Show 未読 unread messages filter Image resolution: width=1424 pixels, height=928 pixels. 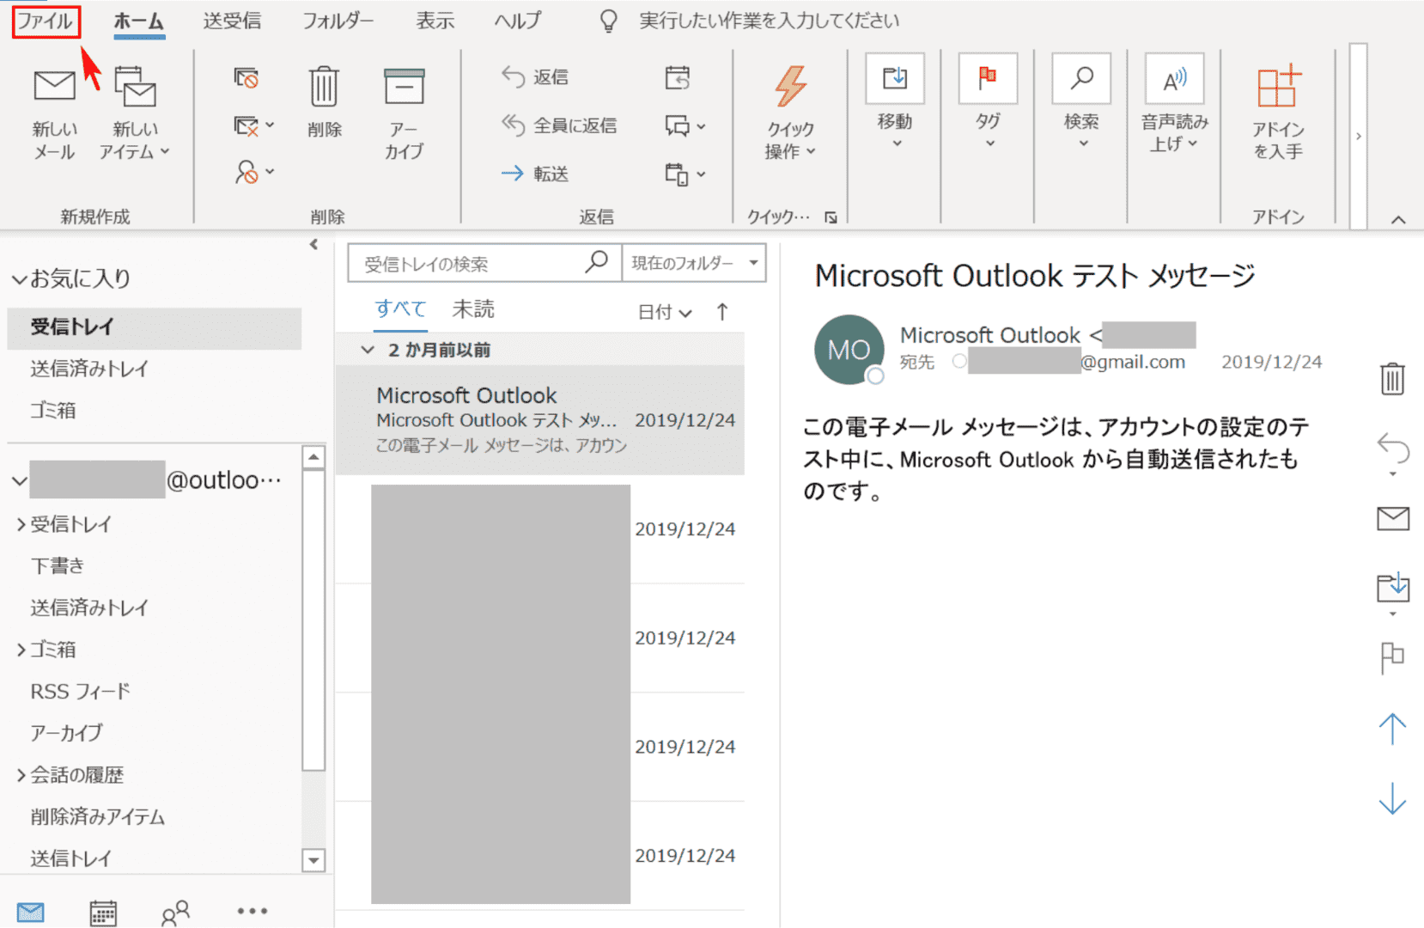tap(473, 309)
